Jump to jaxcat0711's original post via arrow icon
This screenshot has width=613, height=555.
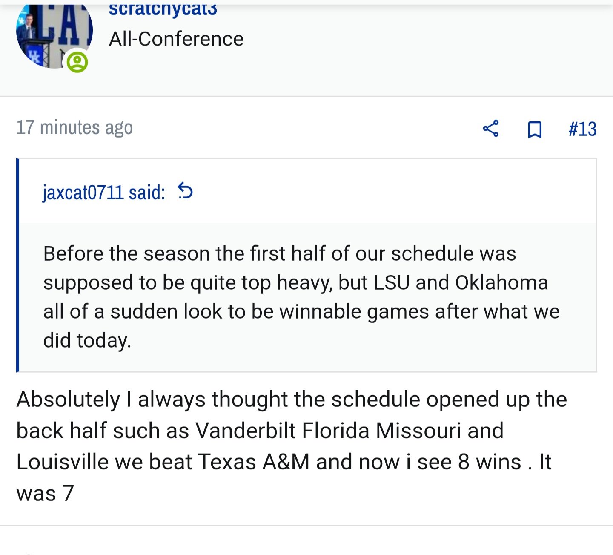pyautogui.click(x=185, y=191)
